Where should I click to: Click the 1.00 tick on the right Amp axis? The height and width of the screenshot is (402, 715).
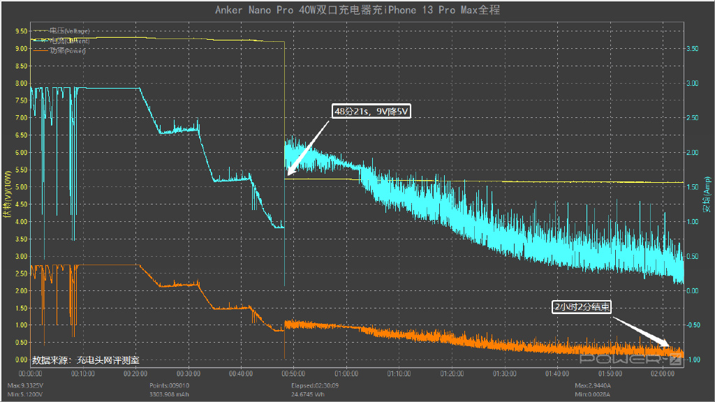(692, 221)
